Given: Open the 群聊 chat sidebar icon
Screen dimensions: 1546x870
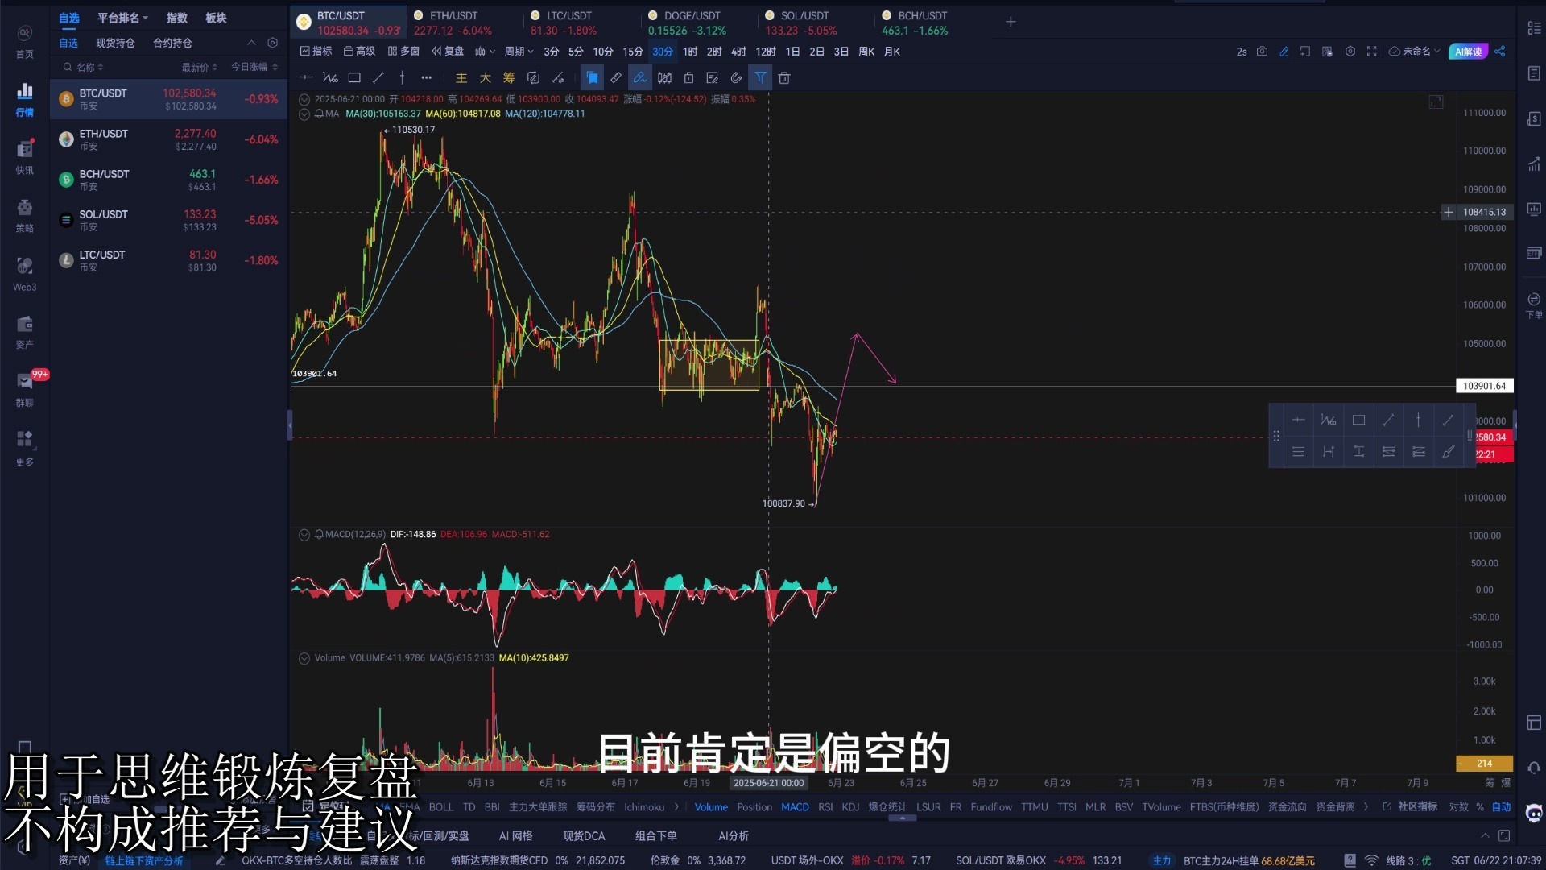Looking at the screenshot, I should pos(25,390).
